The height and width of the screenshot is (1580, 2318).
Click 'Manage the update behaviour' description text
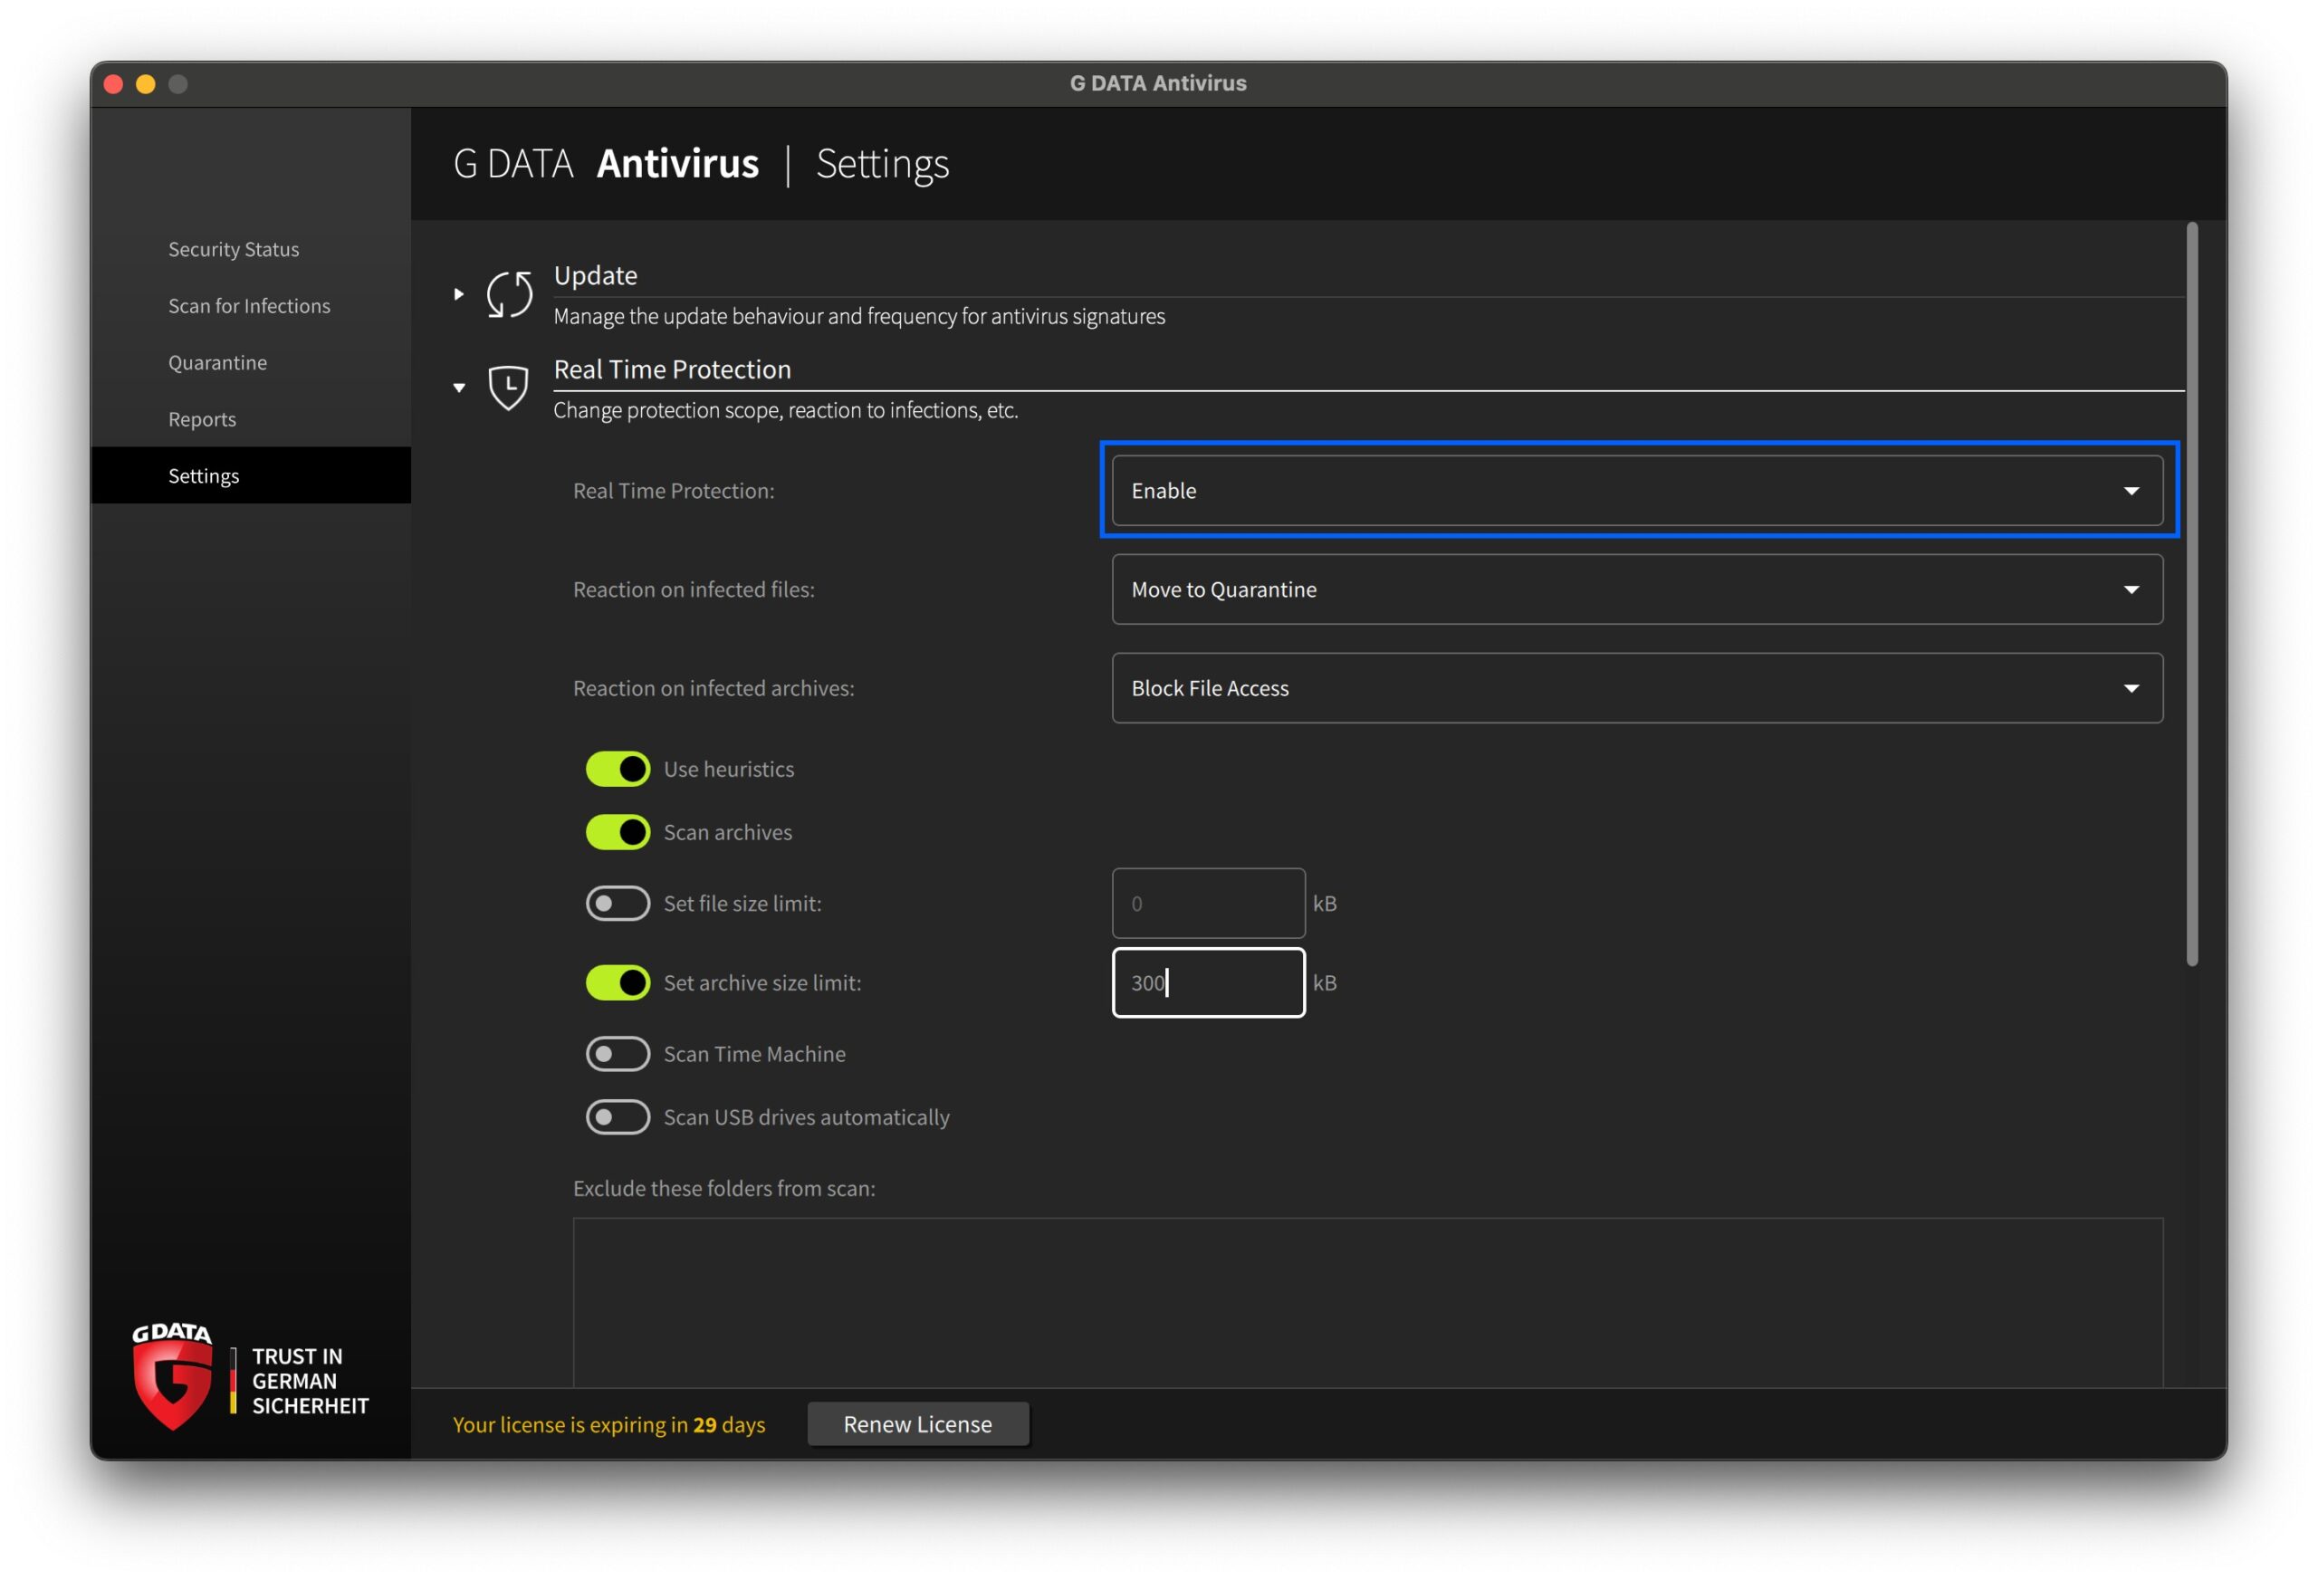[858, 316]
